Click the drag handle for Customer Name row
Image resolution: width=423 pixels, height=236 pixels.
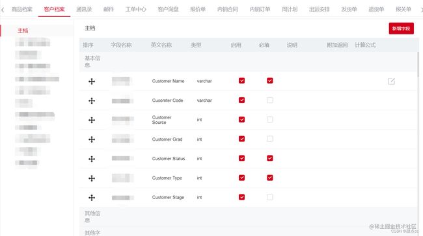tap(92, 81)
